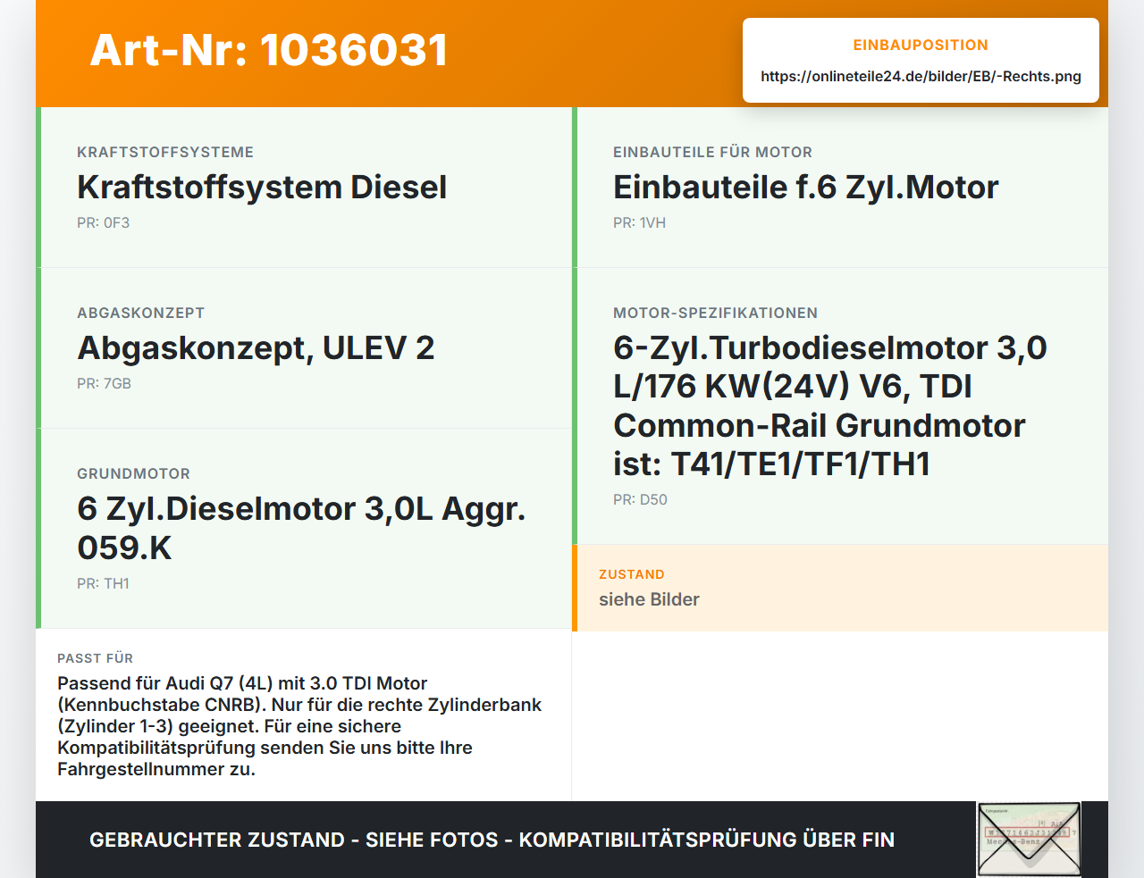The width and height of the screenshot is (1144, 878).
Task: Click the Zustand siehe Bilder box
Action: [840, 588]
